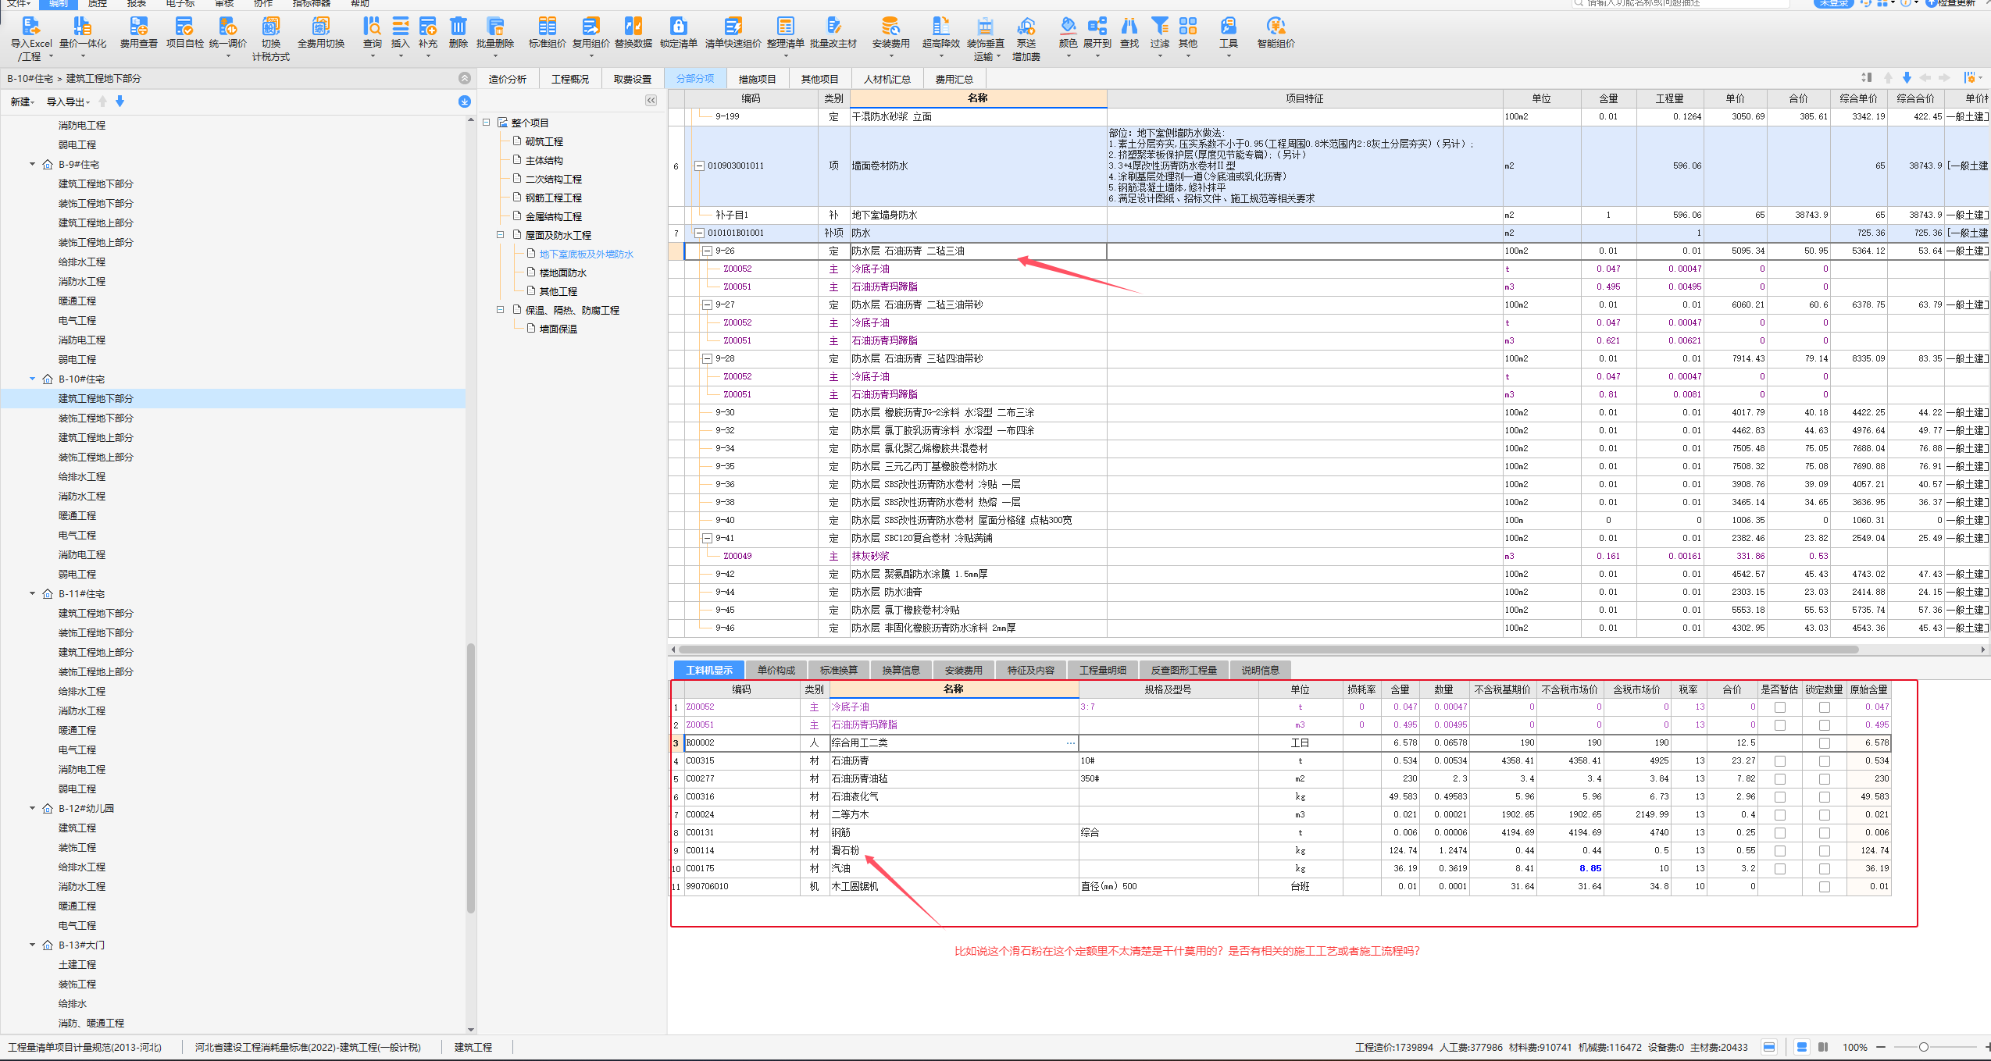Collapse section tree panel with « button
Viewport: 1991px width, 1061px height.
pyautogui.click(x=651, y=100)
